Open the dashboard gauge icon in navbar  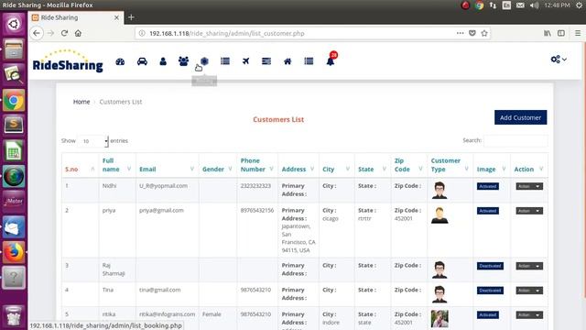120,61
